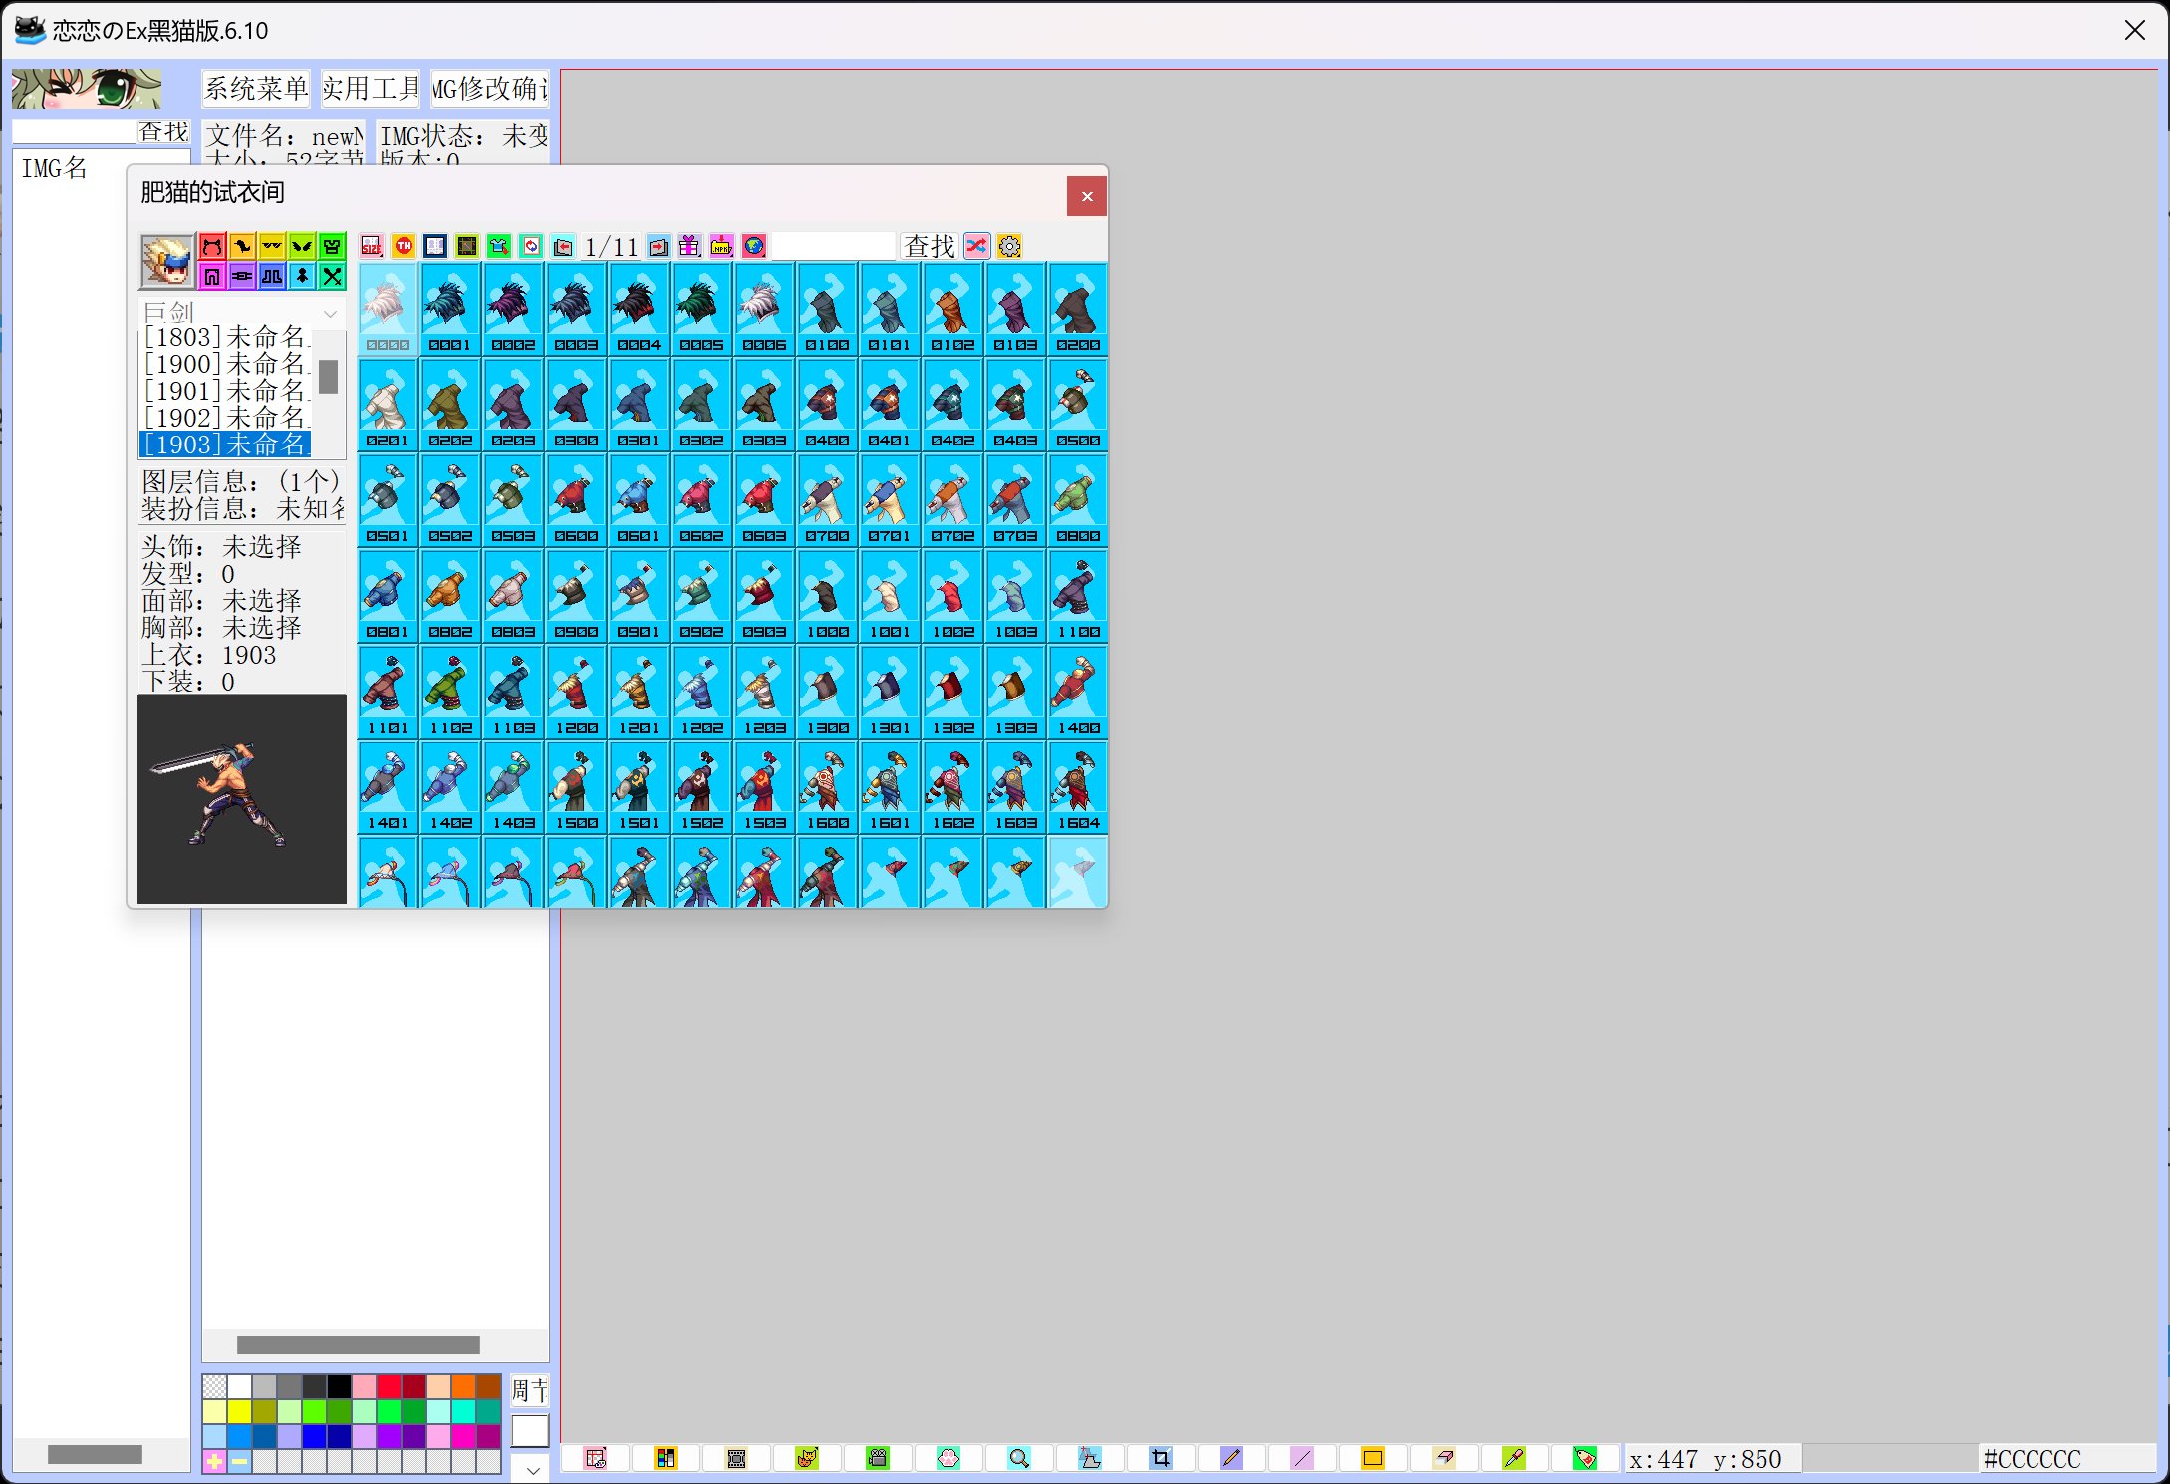Select the magnifier zoom tool in bottom toolbar

coord(1019,1458)
